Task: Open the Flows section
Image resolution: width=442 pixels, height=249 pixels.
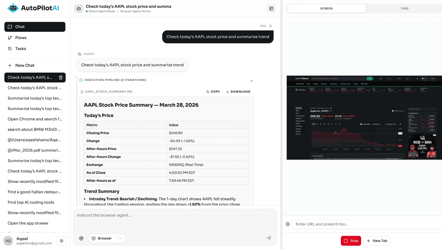Action: (x=35, y=38)
